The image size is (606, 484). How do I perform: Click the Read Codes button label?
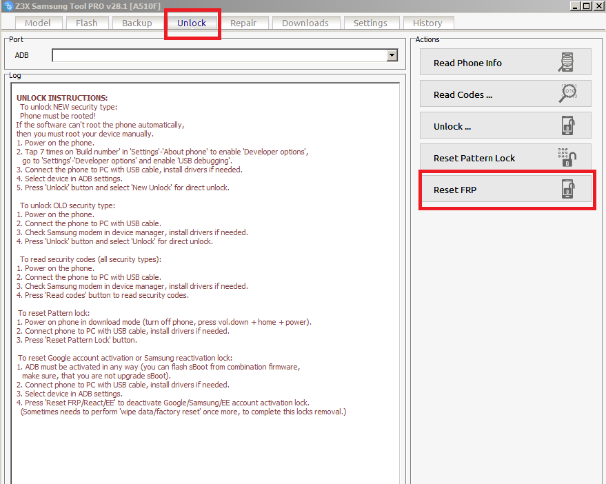coord(463,94)
